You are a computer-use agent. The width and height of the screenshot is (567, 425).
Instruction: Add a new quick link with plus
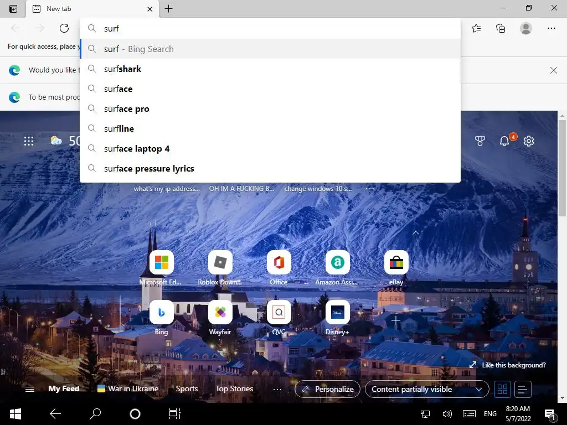coord(395,320)
